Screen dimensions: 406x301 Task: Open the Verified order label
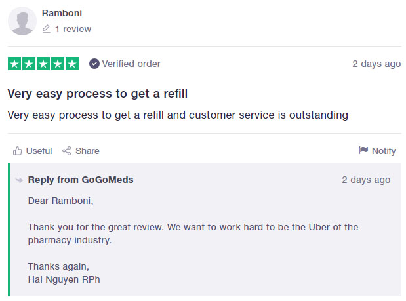(x=131, y=64)
